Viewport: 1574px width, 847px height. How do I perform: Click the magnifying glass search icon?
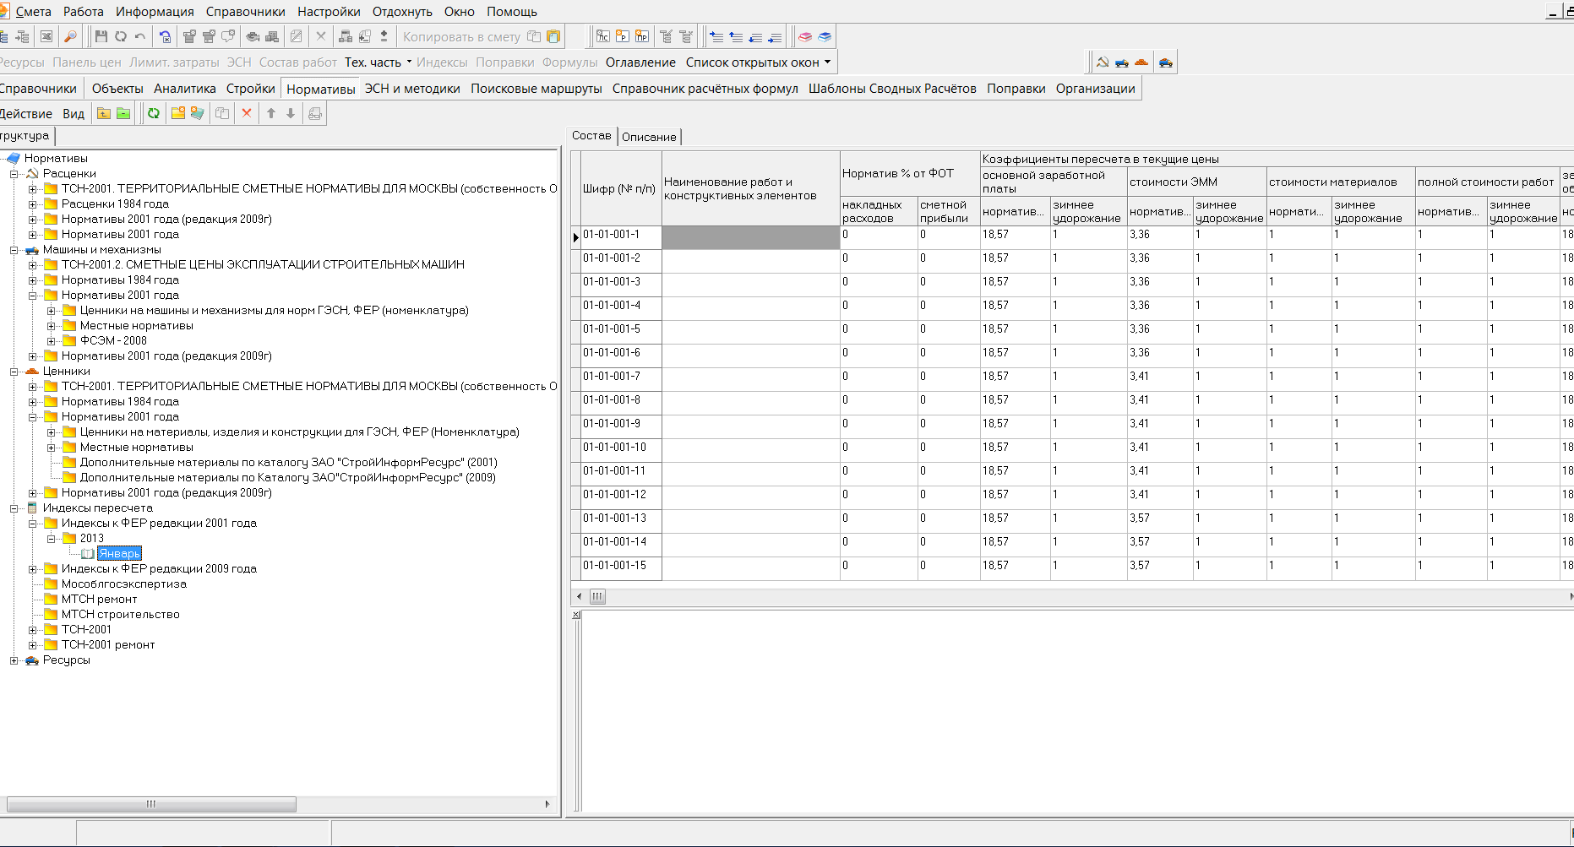point(71,36)
